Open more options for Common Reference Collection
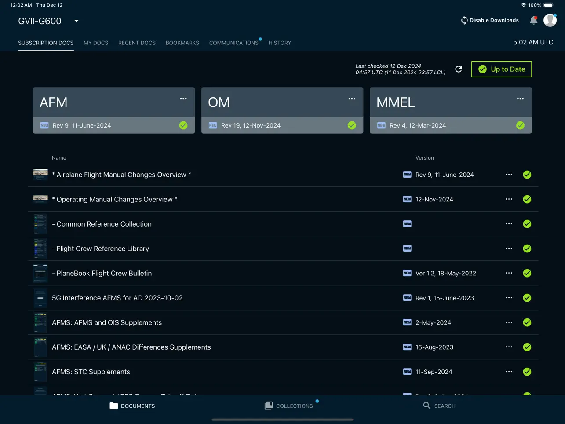The image size is (565, 424). [509, 224]
